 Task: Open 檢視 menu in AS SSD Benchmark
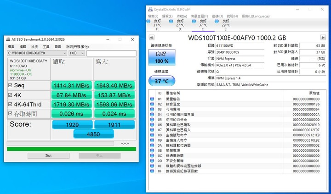coord(34,47)
